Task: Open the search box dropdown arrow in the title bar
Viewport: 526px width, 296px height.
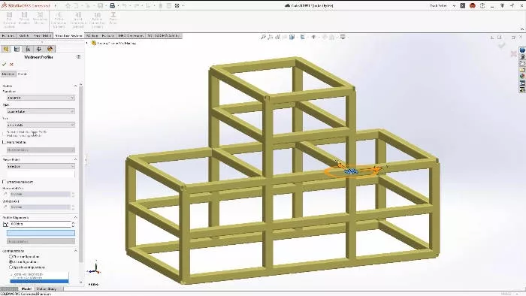Action: [454, 6]
